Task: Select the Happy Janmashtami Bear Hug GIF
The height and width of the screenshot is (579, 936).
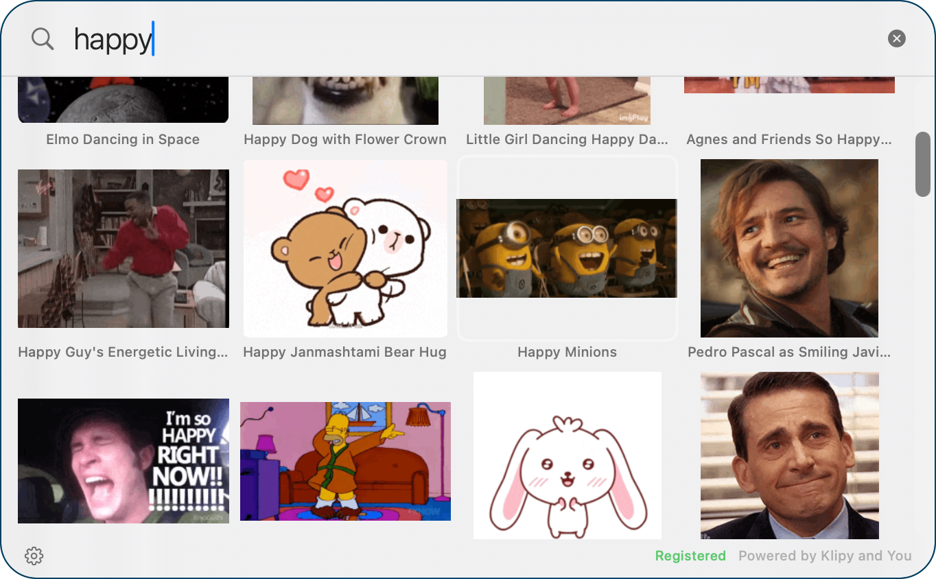Action: click(x=345, y=248)
